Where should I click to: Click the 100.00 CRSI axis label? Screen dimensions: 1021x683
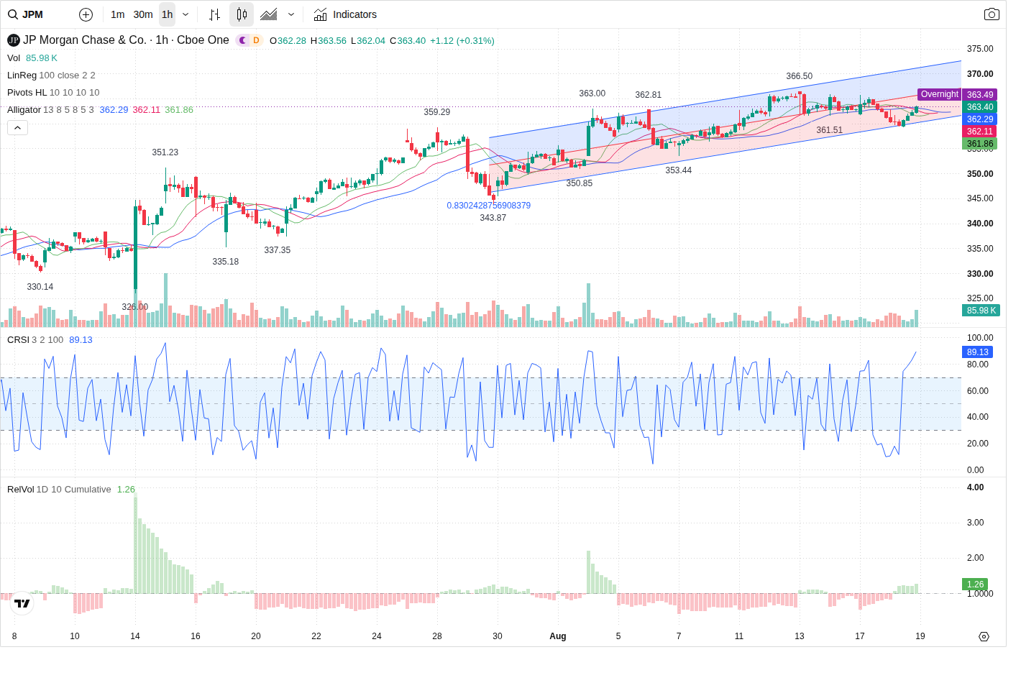tap(980, 338)
